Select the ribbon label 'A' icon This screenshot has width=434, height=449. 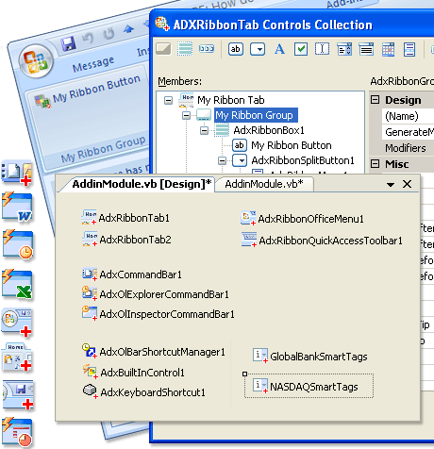[279, 49]
